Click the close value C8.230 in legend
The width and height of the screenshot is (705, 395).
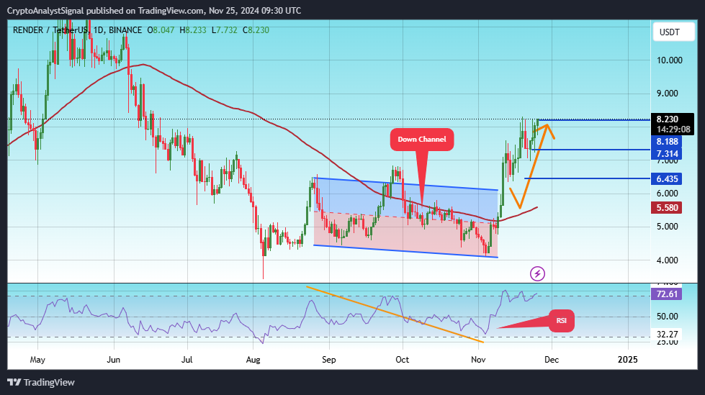click(x=256, y=30)
